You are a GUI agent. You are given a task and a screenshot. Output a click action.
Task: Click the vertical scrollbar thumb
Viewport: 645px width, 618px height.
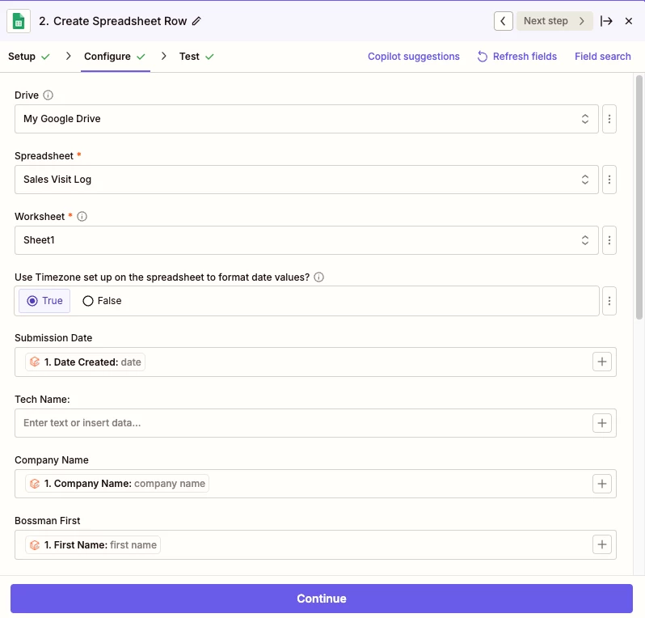(639, 197)
